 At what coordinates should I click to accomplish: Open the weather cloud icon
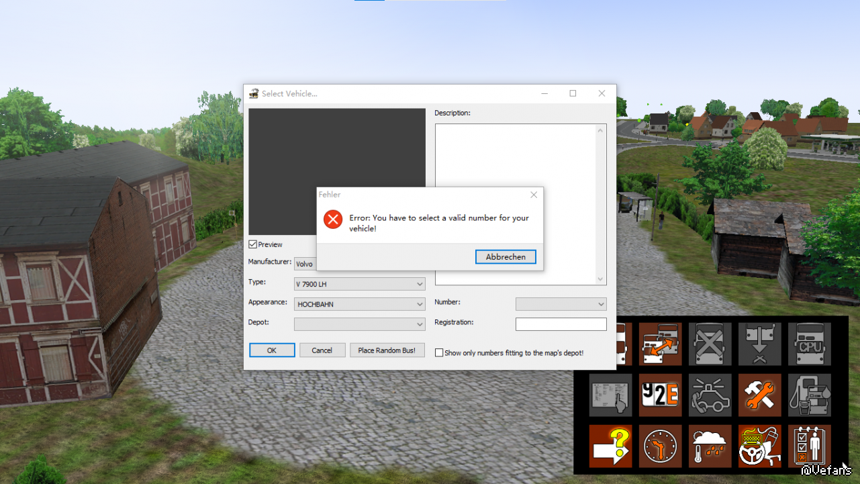pos(710,446)
